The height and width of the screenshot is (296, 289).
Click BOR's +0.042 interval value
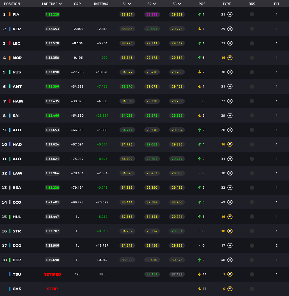click(x=102, y=260)
